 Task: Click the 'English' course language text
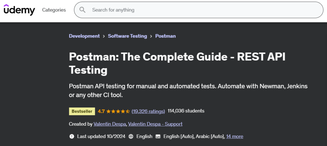[x=144, y=136]
